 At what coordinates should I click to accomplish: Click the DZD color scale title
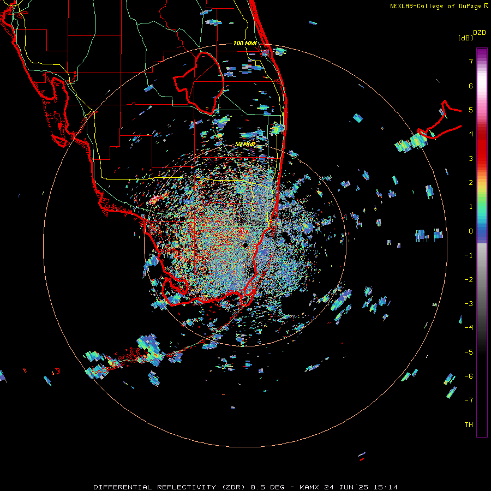(x=480, y=33)
